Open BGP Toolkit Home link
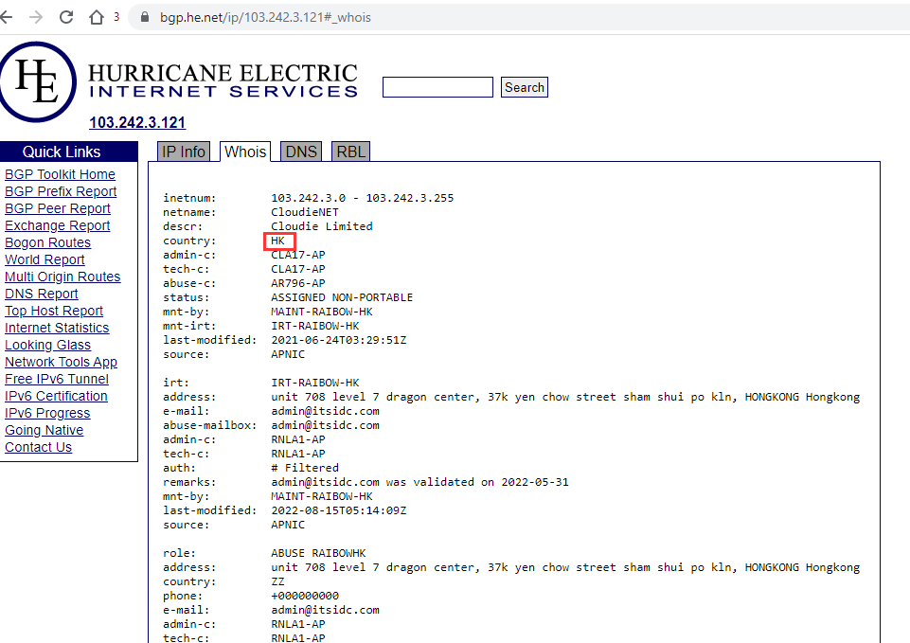Image resolution: width=910 pixels, height=643 pixels. pos(60,174)
